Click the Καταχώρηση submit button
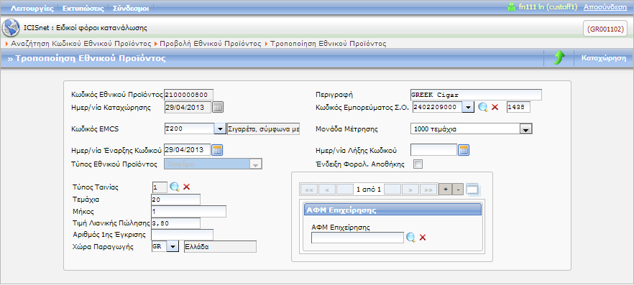 coord(603,58)
